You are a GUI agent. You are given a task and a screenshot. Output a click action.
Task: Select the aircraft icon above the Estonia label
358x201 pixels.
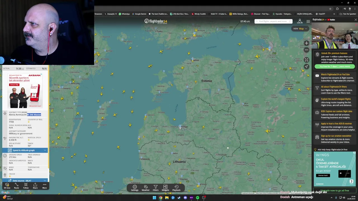(196, 82)
